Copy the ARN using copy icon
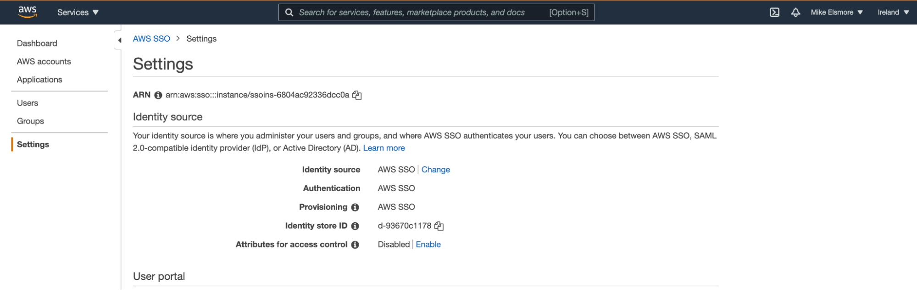The width and height of the screenshot is (917, 290). (357, 95)
